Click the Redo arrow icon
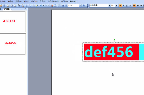The image size is (144, 95). (46, 5)
